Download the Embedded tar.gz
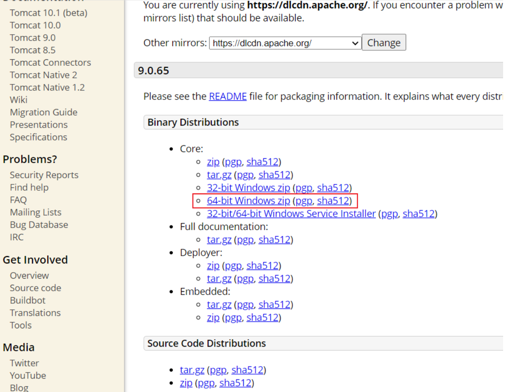The height and width of the screenshot is (392, 507). tap(219, 305)
